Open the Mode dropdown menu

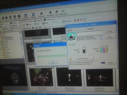45,23
